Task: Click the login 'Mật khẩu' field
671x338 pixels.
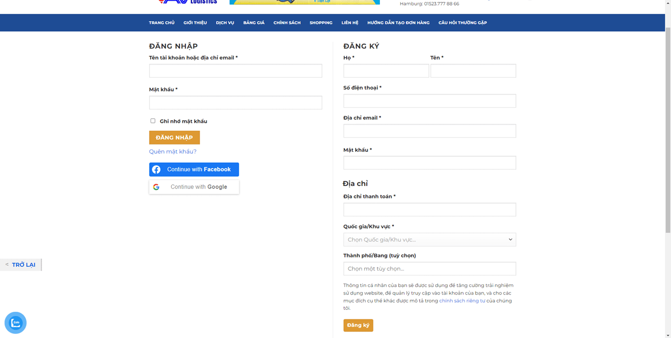Action: click(235, 103)
